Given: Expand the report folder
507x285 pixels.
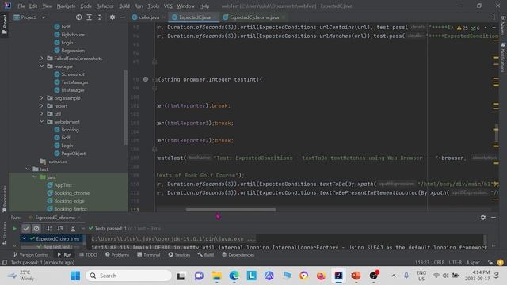Looking at the screenshot, I should [42, 105].
